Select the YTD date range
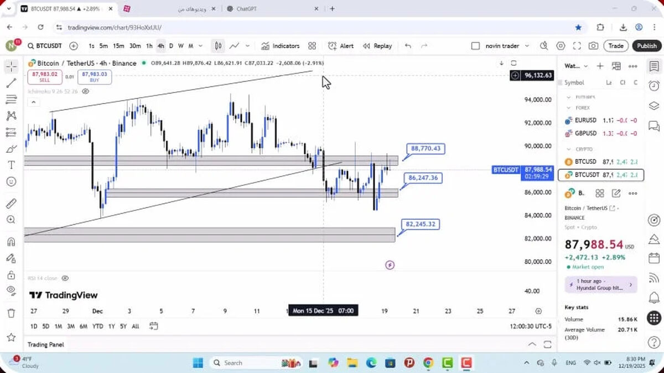Viewport: 664px width, 373px height. (x=97, y=327)
